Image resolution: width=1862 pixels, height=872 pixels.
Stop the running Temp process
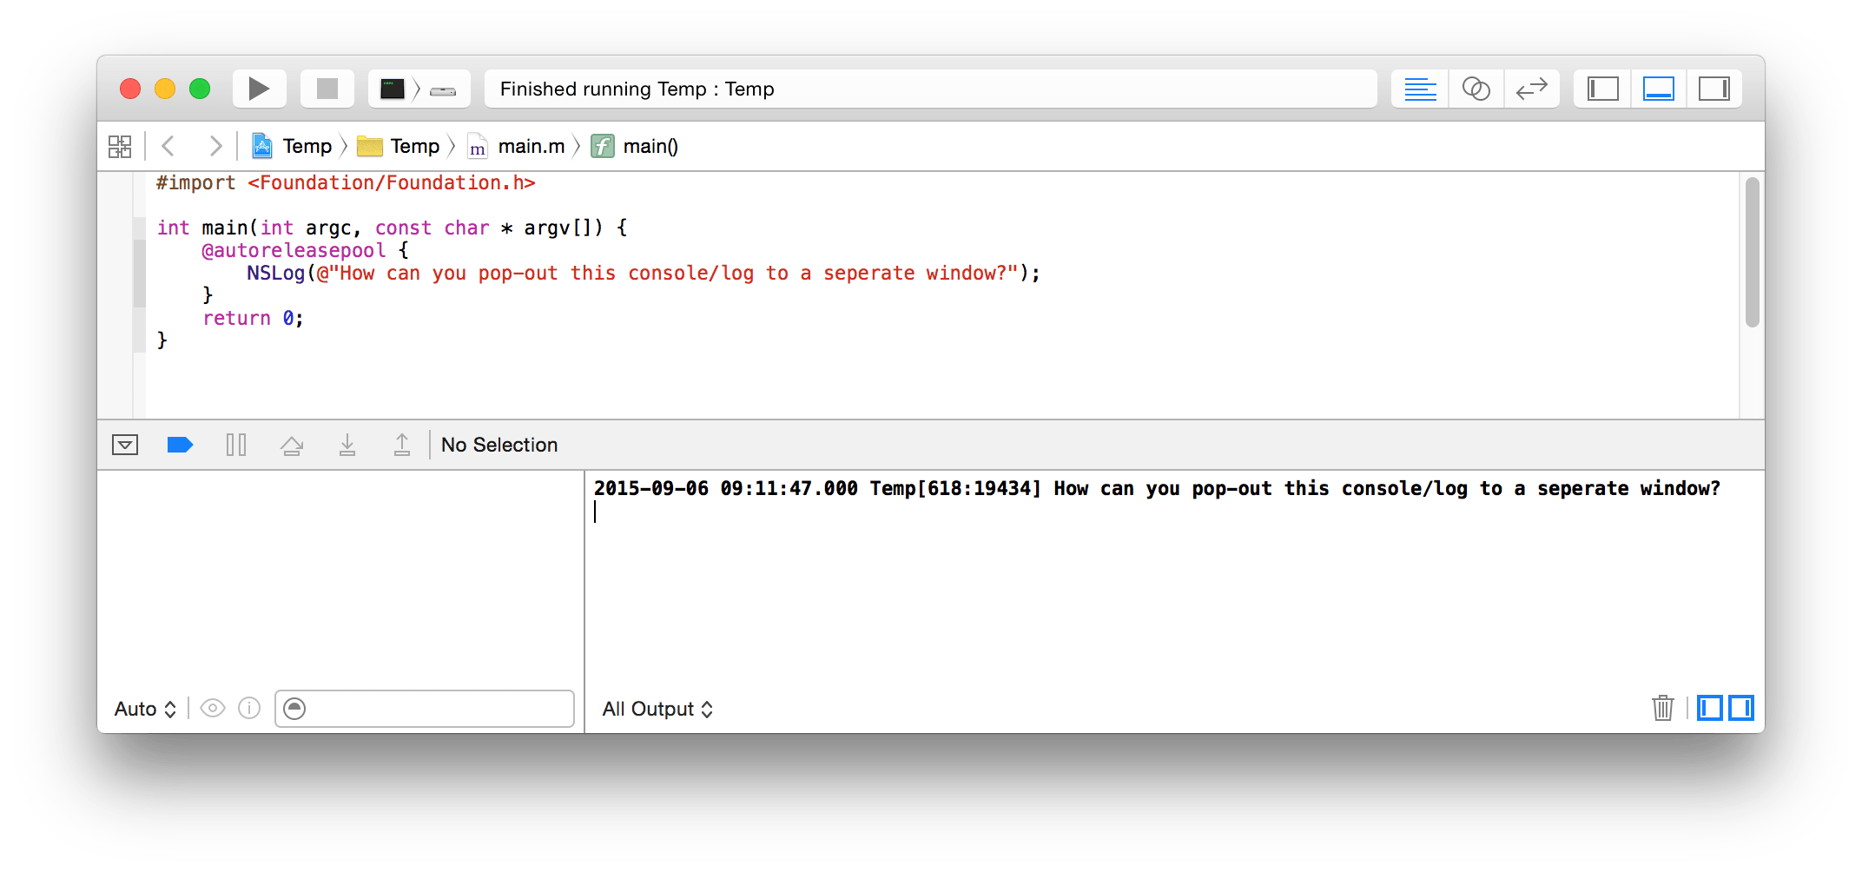pos(327,88)
